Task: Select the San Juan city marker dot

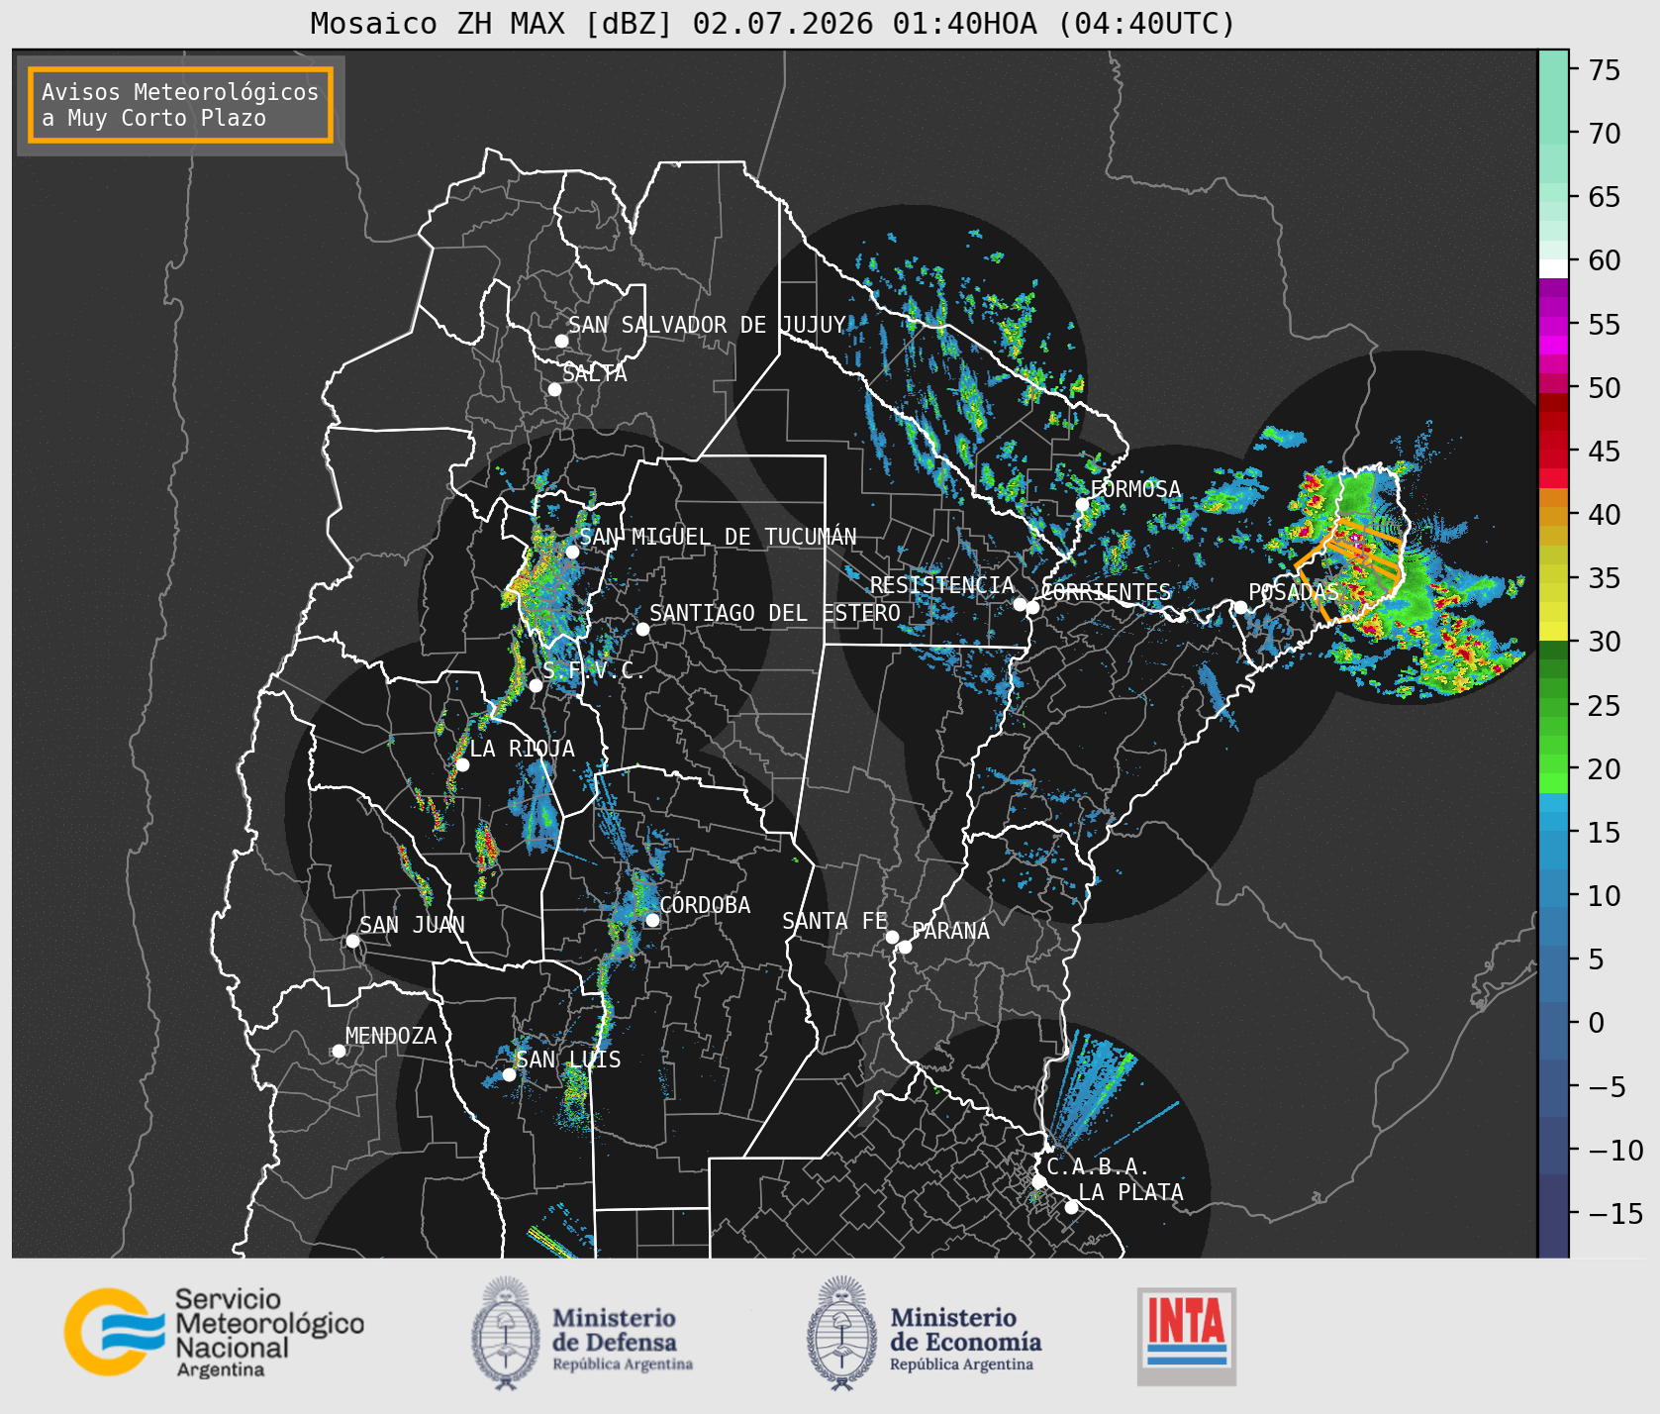Action: click(x=352, y=941)
